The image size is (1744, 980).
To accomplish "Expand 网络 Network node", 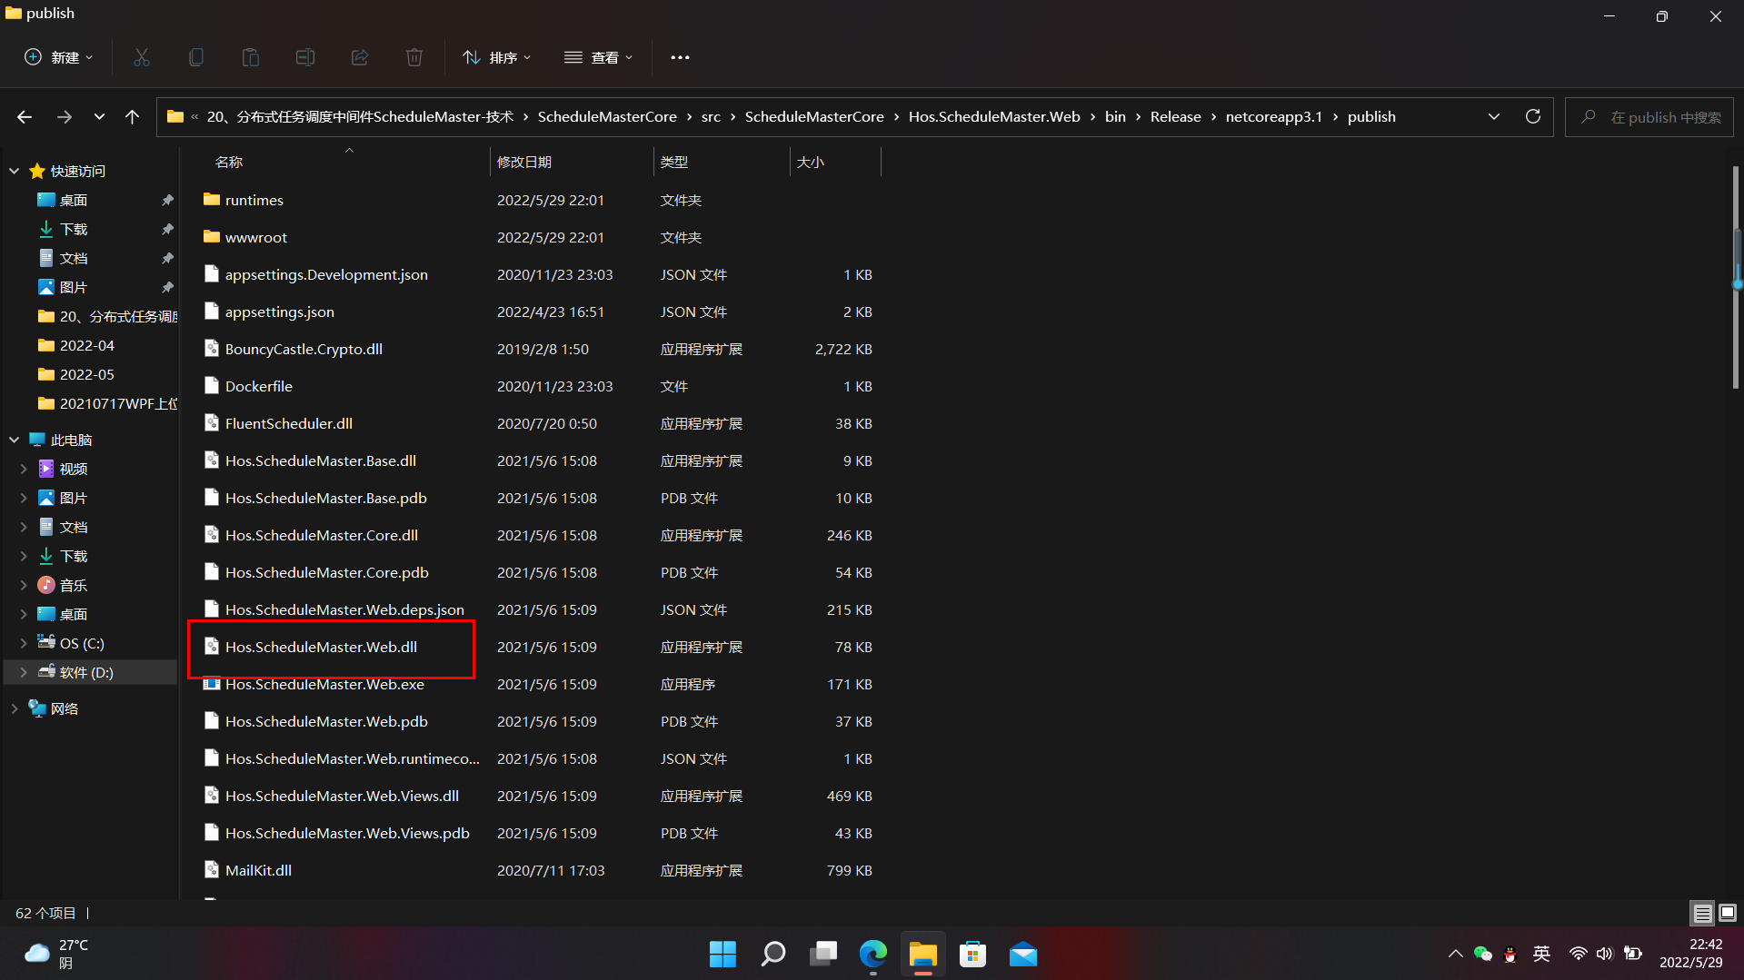I will pyautogui.click(x=15, y=708).
